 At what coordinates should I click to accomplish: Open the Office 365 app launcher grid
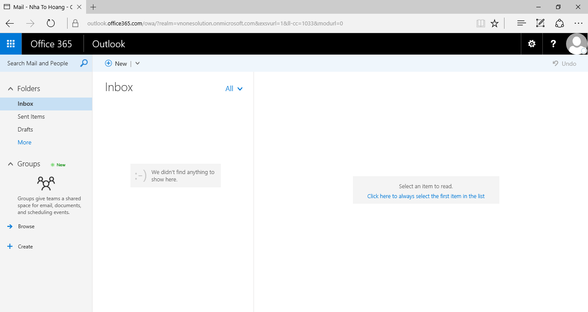(11, 44)
